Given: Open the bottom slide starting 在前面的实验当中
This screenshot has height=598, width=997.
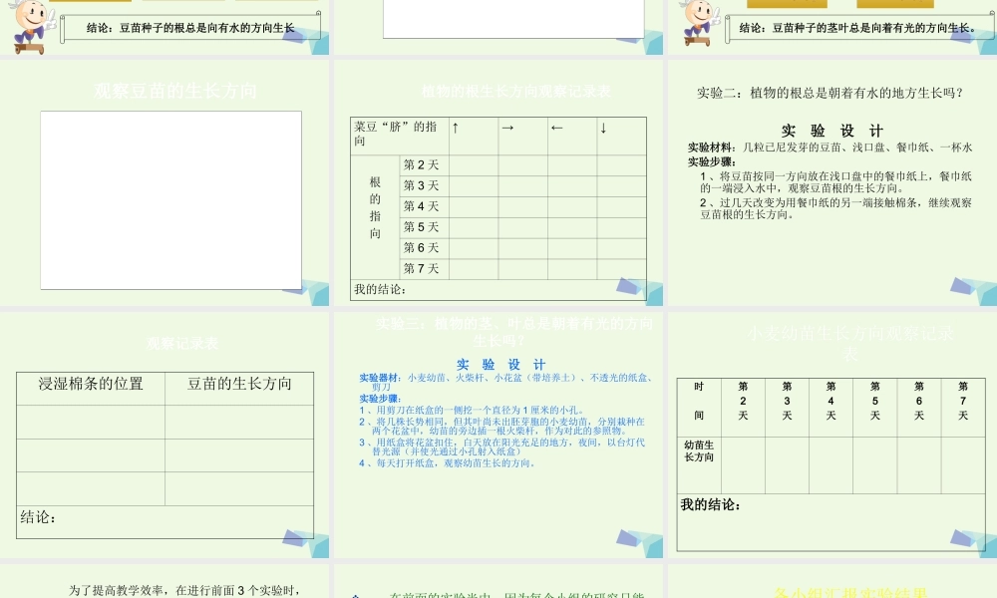Looking at the screenshot, I should point(498,581).
